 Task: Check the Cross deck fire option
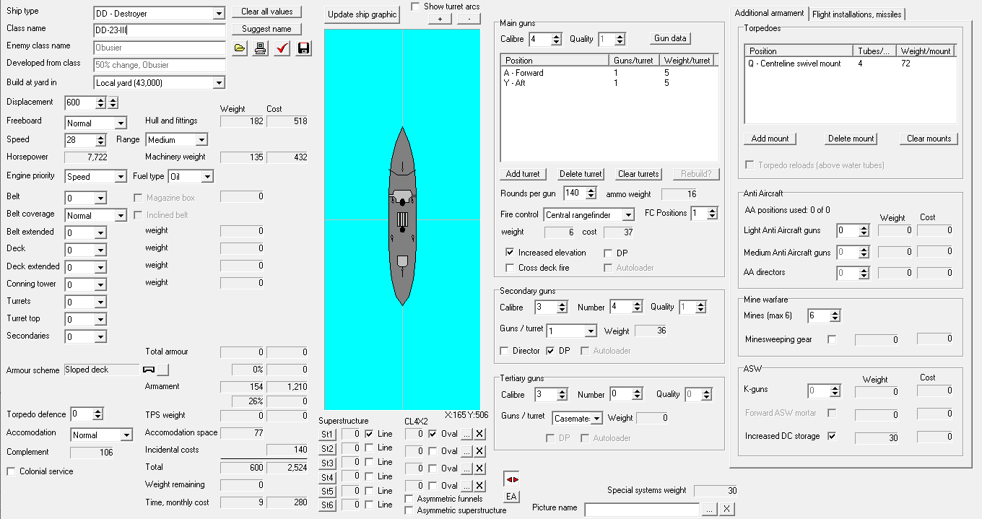pos(510,268)
